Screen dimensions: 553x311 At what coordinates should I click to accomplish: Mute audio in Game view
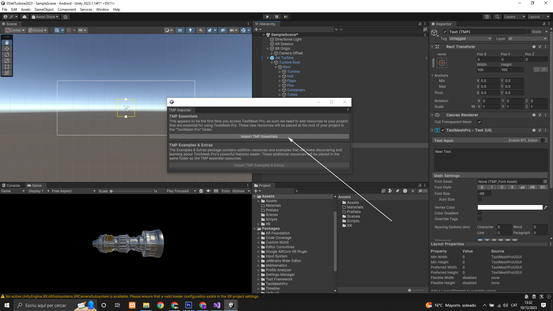[x=209, y=191]
